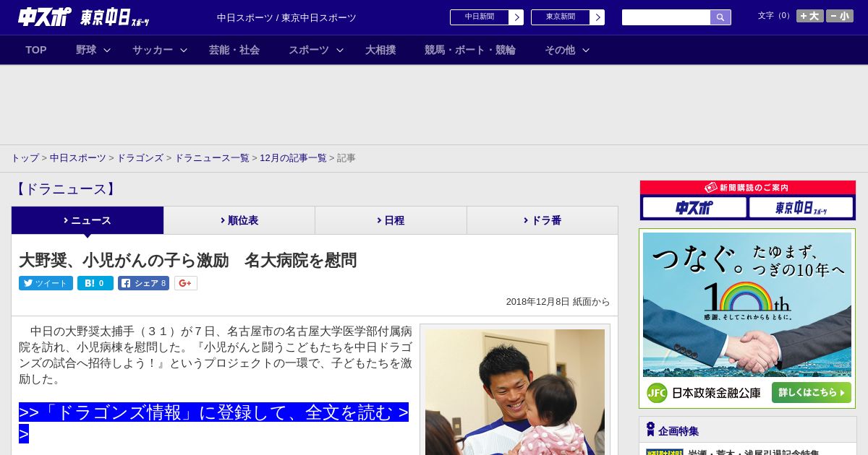Increase font size with 大 button
868x455 pixels.
coord(810,16)
